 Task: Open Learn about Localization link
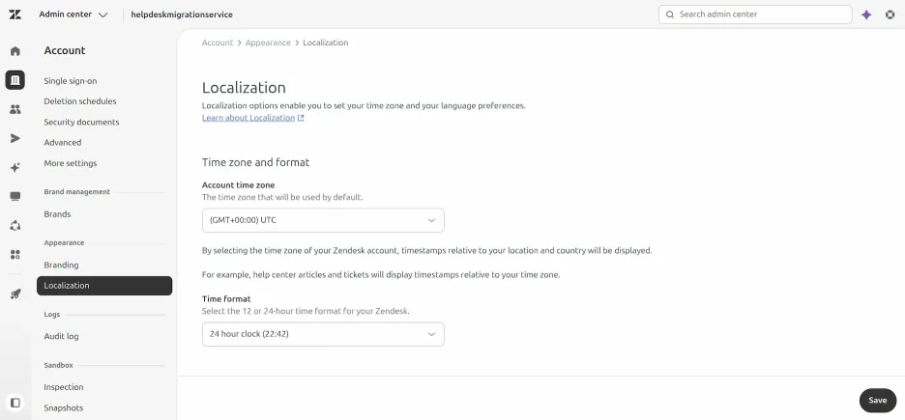pos(248,118)
